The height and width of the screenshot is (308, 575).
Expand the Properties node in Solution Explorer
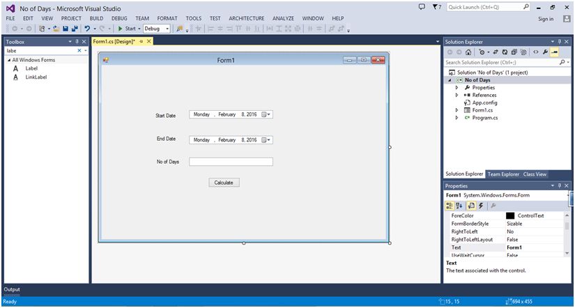457,88
